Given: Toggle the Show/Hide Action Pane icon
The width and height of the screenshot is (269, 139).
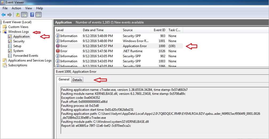Looking at the screenshot, I should coord(38,15).
